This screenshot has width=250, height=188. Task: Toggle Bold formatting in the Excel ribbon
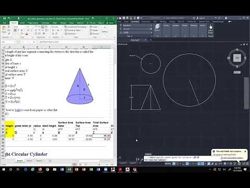(15, 30)
